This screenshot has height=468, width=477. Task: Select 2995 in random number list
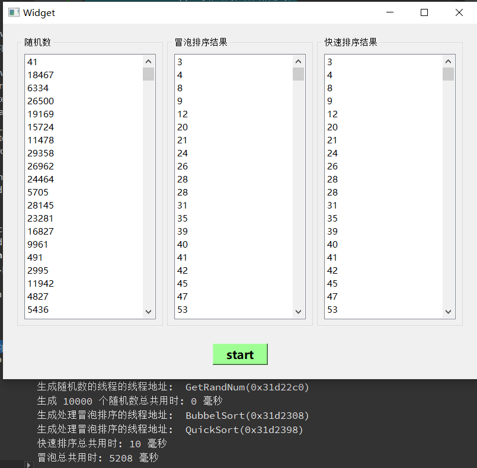(84, 271)
